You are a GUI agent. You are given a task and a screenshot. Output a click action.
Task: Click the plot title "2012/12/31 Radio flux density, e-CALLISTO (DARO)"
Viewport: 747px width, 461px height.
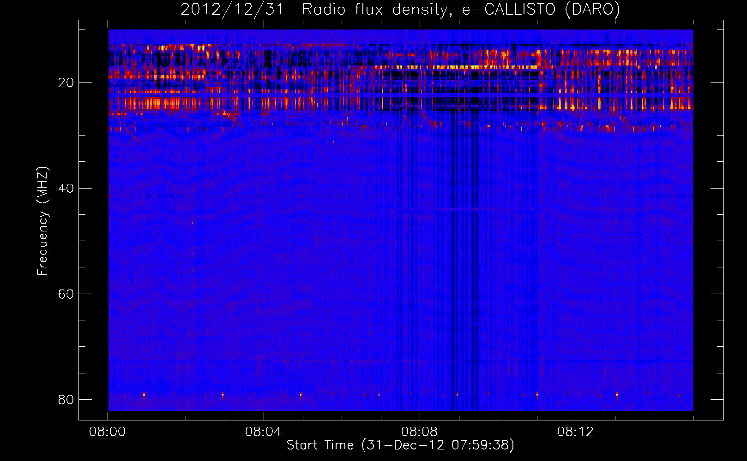pyautogui.click(x=400, y=9)
